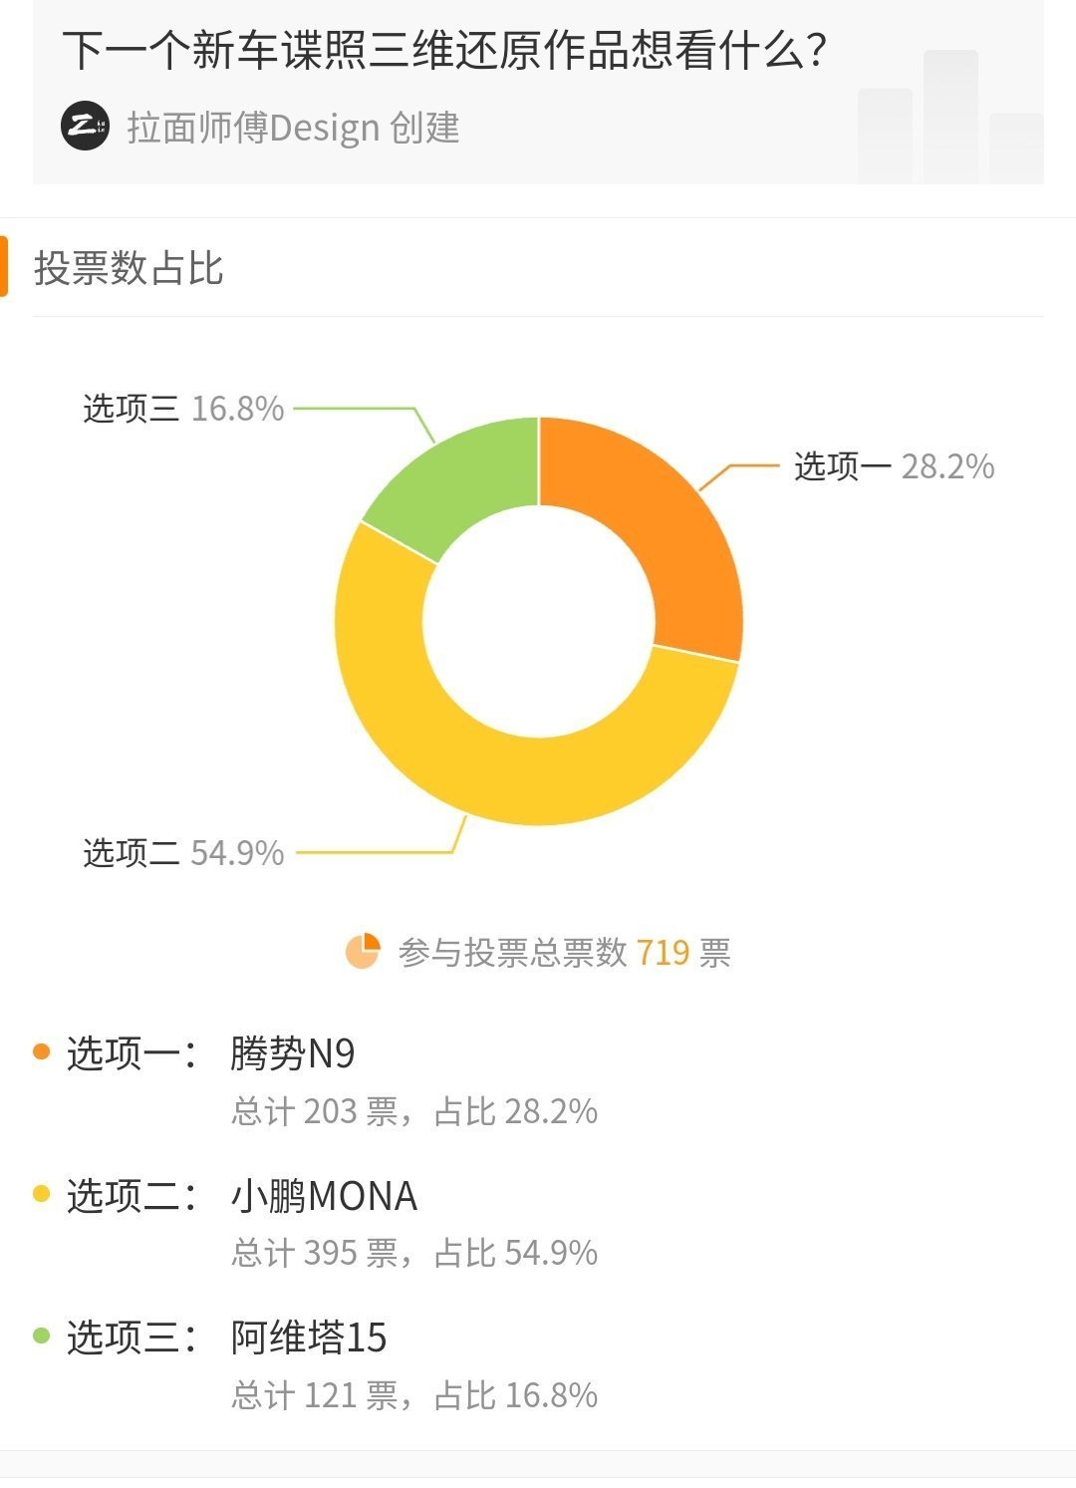This screenshot has width=1076, height=1488.
Task: Click the green dot next to 选项三
Action: pyautogui.click(x=42, y=1336)
